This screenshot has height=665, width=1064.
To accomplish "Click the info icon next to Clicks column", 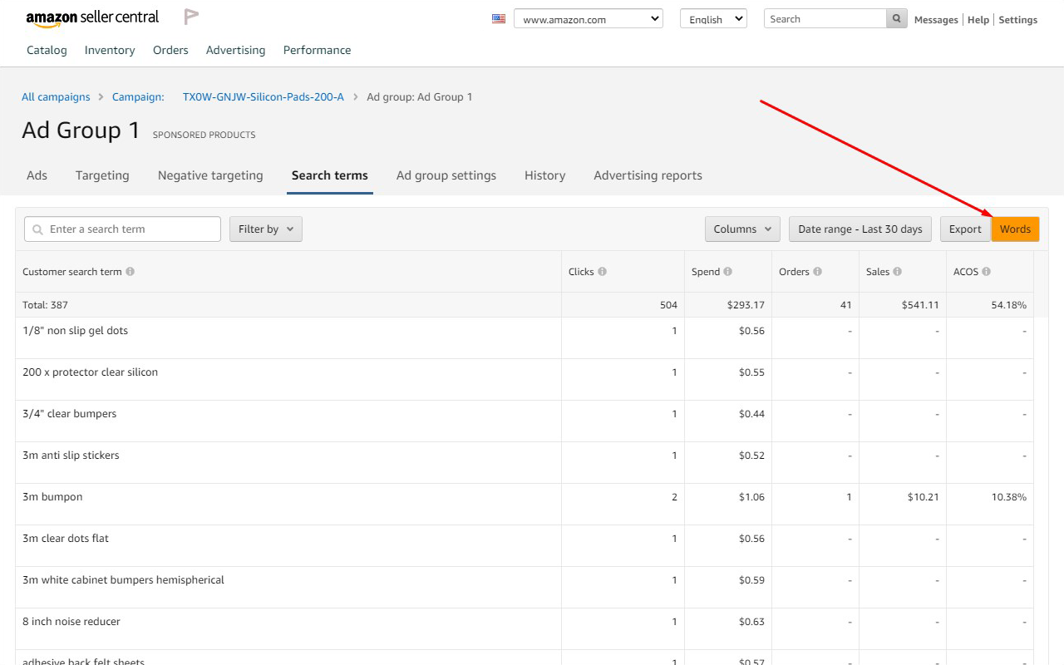I will pos(602,272).
